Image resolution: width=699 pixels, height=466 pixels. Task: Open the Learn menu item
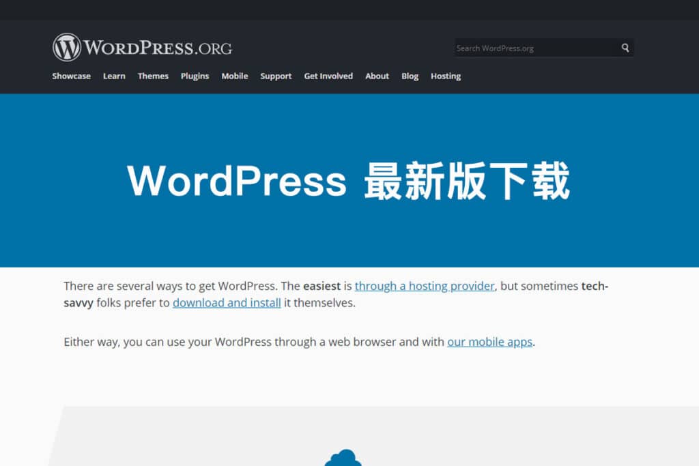[114, 76]
